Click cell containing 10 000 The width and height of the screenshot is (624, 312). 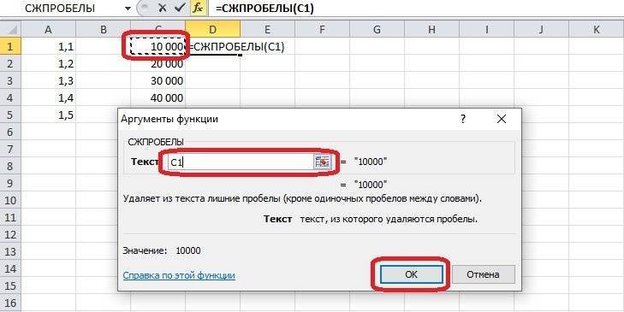[x=158, y=47]
